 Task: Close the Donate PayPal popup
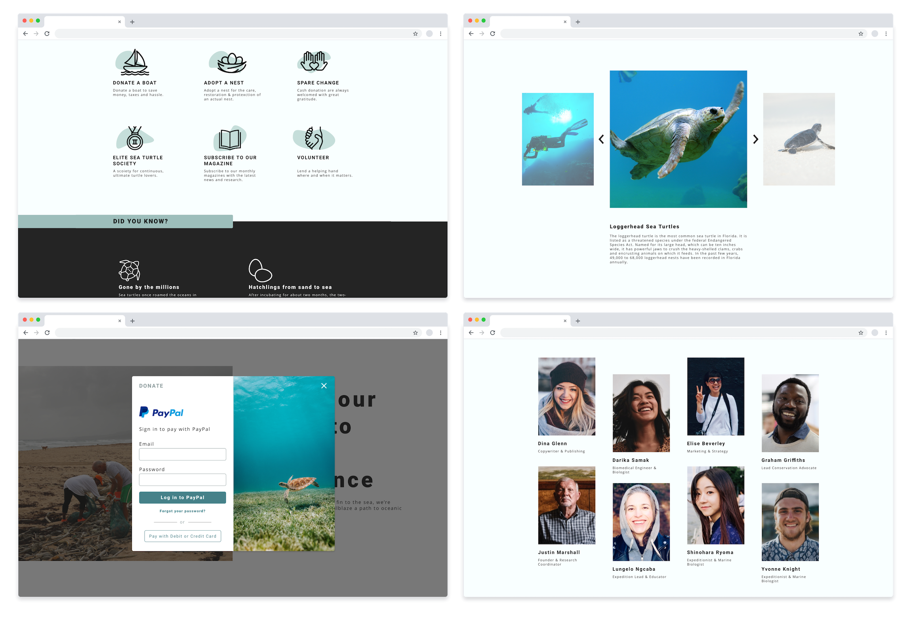pos(324,386)
